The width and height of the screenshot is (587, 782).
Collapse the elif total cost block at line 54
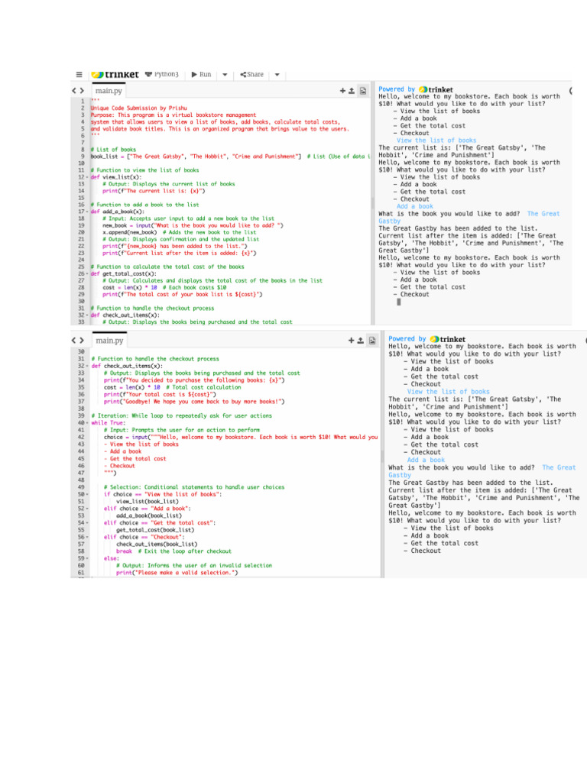click(87, 522)
